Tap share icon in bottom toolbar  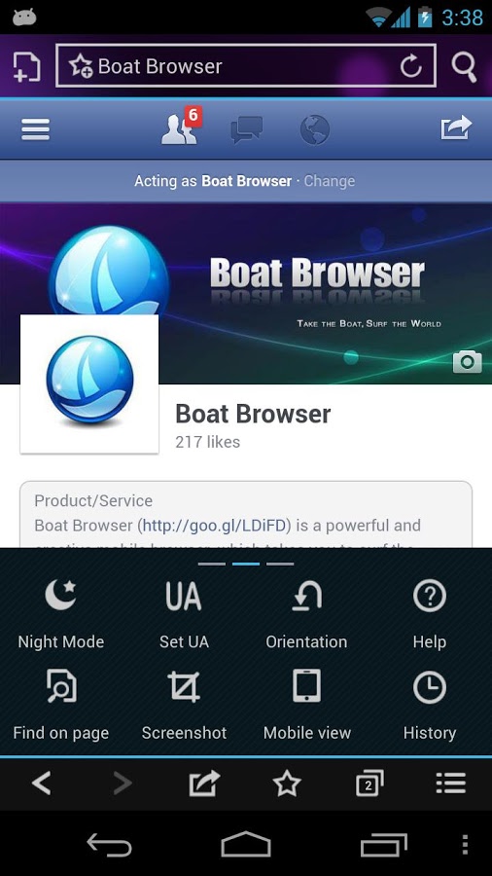[x=204, y=784]
